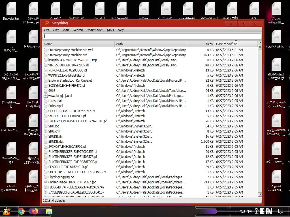Select the SEARCHUI.EXE-87624C1B.pf file icon
Screen dimensions: 290x217
pyautogui.click(x=46, y=167)
